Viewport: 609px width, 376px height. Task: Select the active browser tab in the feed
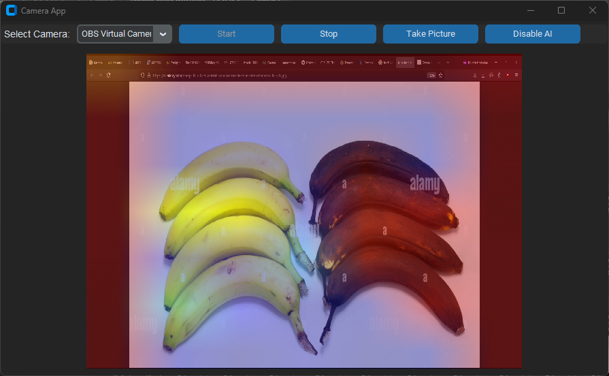tap(405, 63)
